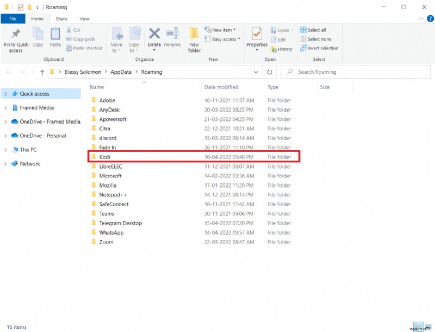435x332 pixels.
Task: Click Blessy Solomon in breadcrumb path
Action: point(83,72)
